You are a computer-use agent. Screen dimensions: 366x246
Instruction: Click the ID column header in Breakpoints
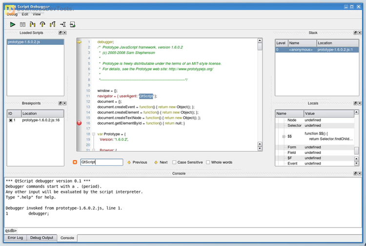pos(14,114)
